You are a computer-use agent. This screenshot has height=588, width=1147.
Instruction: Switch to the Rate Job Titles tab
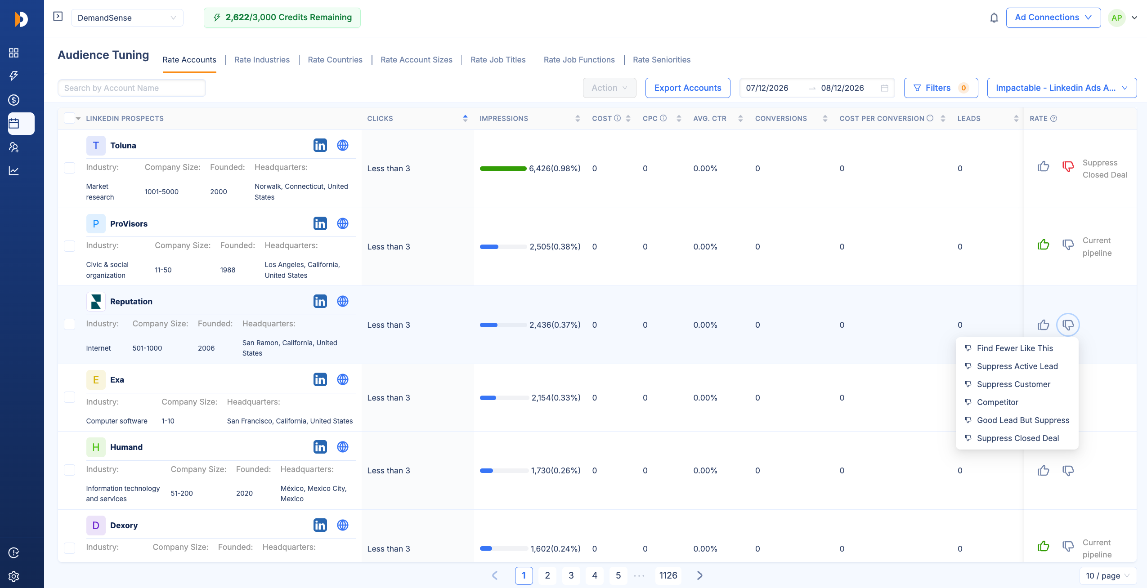498,60
